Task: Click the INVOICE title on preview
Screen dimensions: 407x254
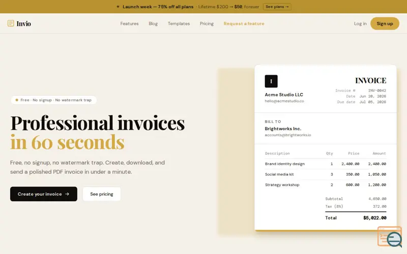Action: 371,81
